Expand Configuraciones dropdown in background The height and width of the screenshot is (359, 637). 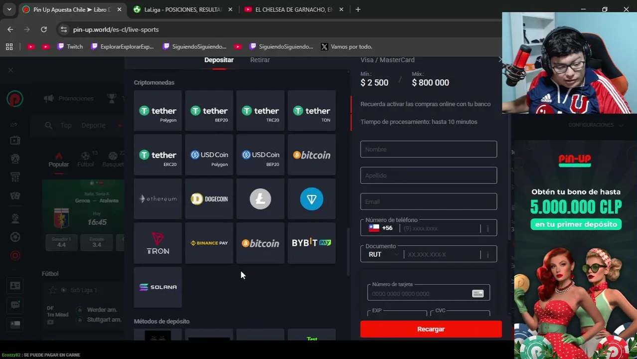(596, 125)
